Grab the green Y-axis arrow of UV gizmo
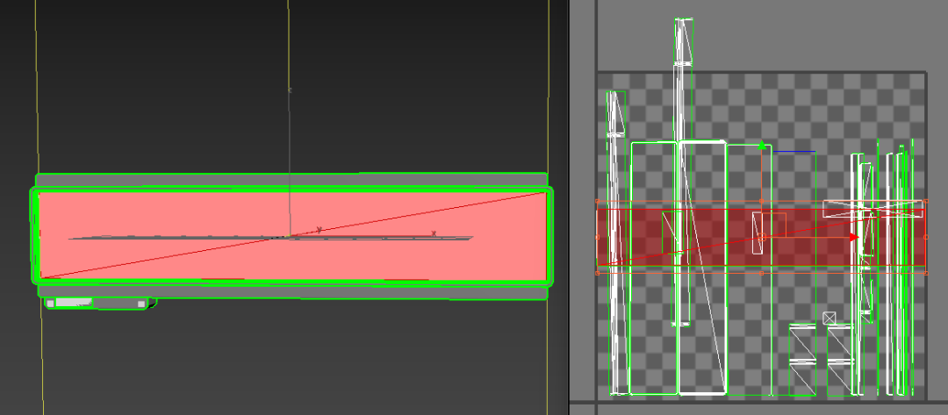The height and width of the screenshot is (415, 948). click(x=762, y=145)
